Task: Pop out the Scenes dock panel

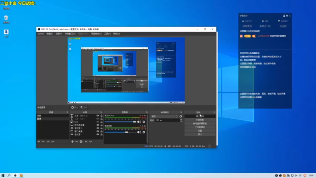Action: (x=67, y=112)
